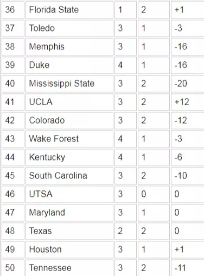204x276 pixels.
Task: Click the UTSA team name
Action: pyautogui.click(x=41, y=194)
